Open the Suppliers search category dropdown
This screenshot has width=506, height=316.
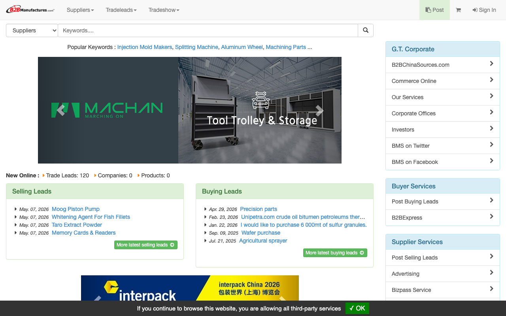[32, 30]
